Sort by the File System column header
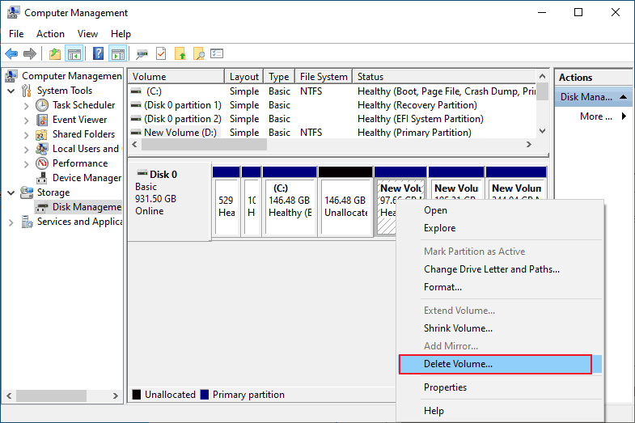This screenshot has height=423, width=635. [324, 77]
